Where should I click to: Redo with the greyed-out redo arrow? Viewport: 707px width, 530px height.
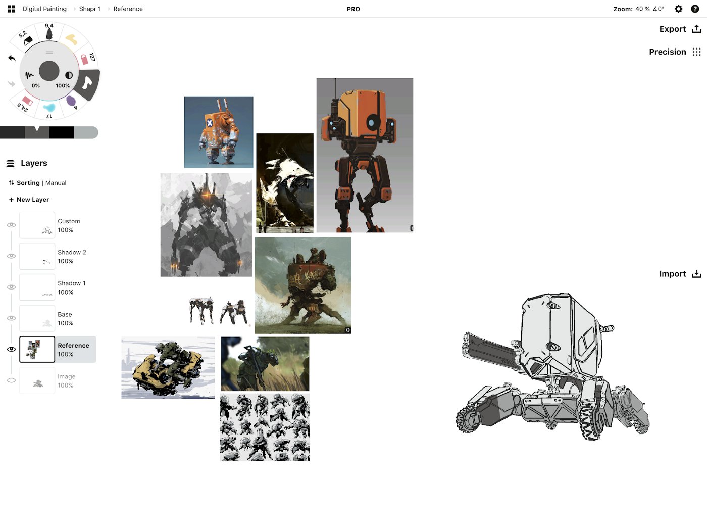pos(12,83)
